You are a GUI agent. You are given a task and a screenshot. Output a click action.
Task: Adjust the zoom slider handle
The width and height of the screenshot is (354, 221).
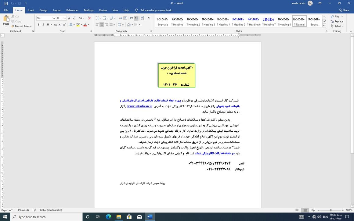coord(331,210)
